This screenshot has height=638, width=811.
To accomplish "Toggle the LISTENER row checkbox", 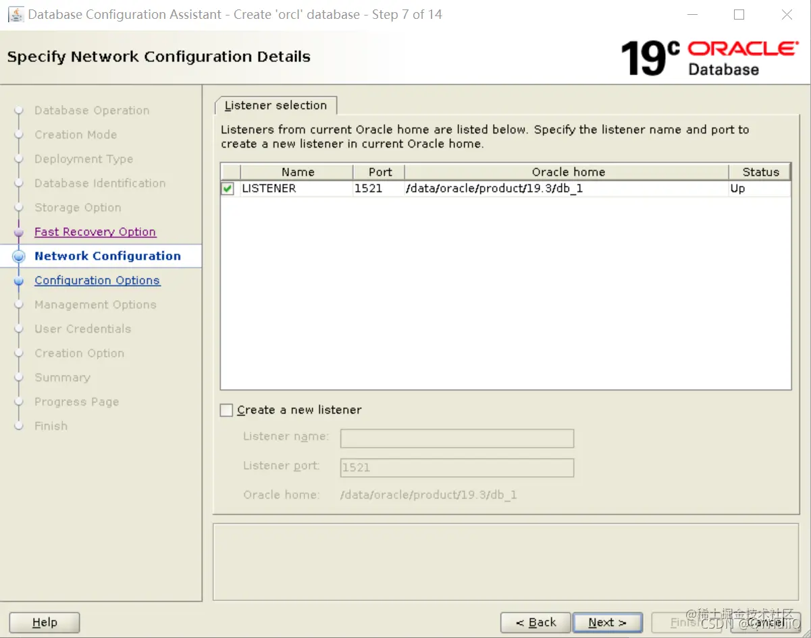I will pos(228,189).
